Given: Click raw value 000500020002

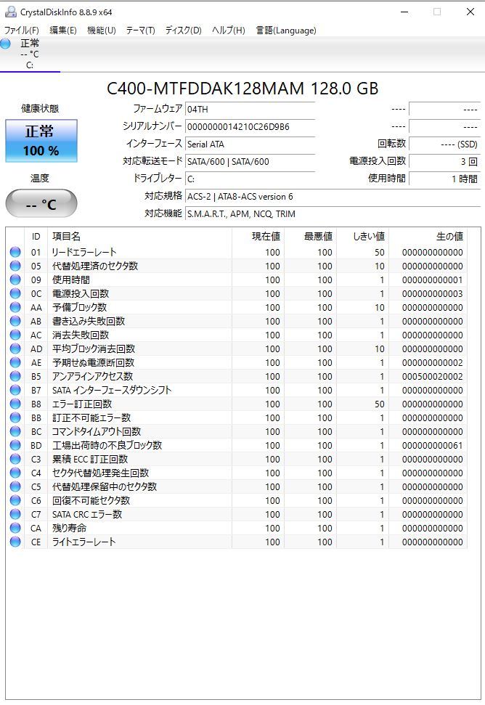Looking at the screenshot, I should (x=433, y=376).
